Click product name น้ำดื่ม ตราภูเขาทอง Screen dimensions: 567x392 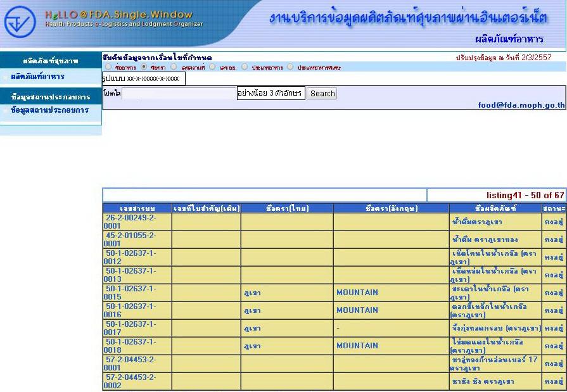(x=485, y=239)
